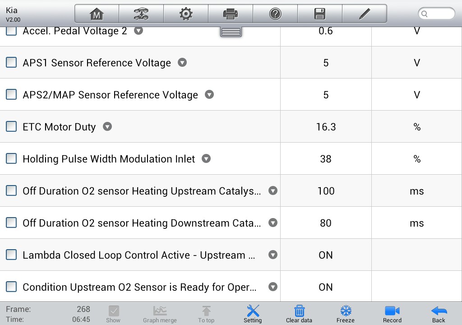The height and width of the screenshot is (325, 462).
Task: Freeze the live data stream
Action: [346, 314]
